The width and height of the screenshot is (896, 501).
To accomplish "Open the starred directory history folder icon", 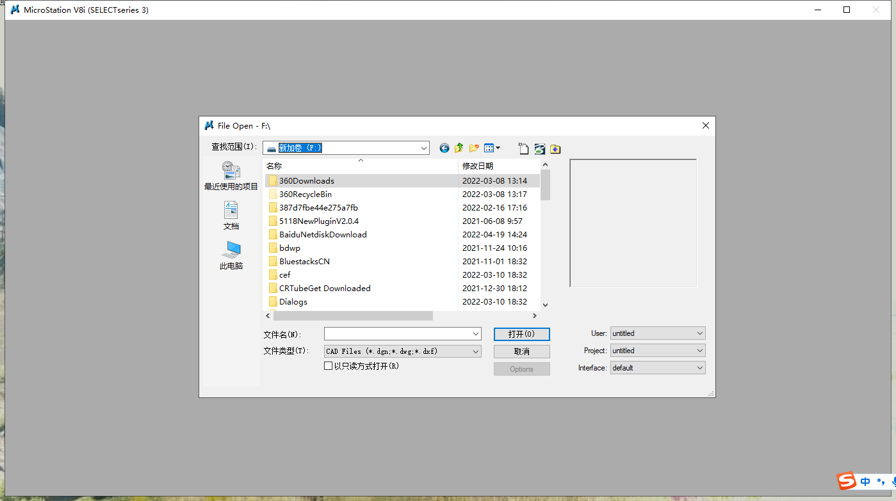I will (555, 149).
